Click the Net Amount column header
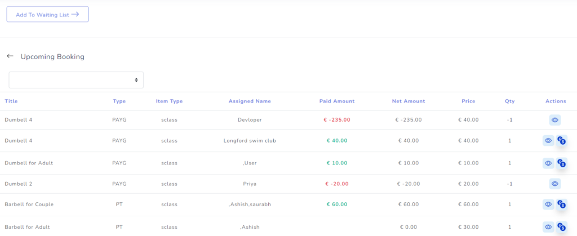This screenshot has width=577, height=236. point(408,101)
